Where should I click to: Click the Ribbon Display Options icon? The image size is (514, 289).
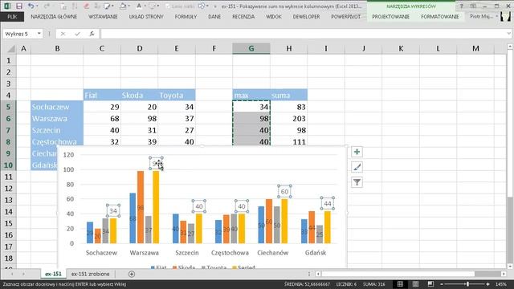(x=473, y=6)
